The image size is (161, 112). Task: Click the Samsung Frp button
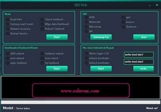[101, 37]
